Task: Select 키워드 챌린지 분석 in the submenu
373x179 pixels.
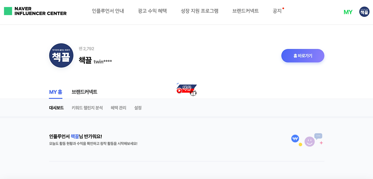Action: click(x=88, y=107)
